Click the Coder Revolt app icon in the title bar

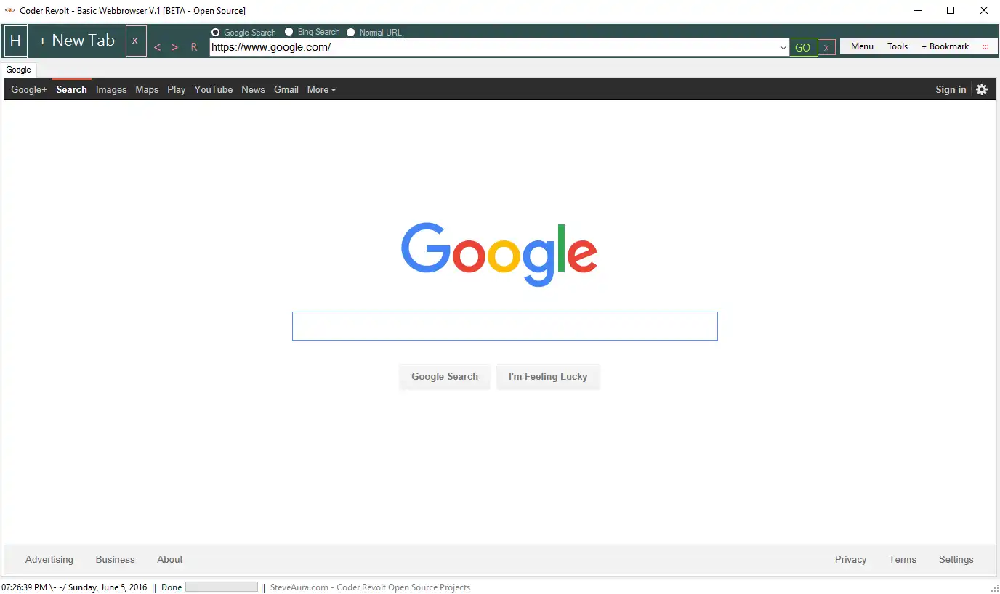pos(10,10)
